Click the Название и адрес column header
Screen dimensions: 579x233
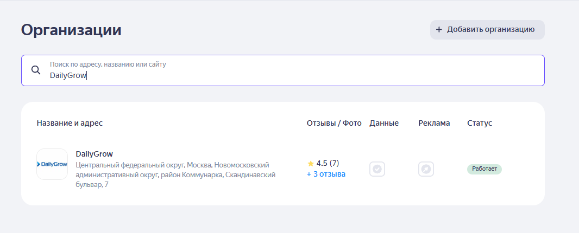[x=70, y=123]
